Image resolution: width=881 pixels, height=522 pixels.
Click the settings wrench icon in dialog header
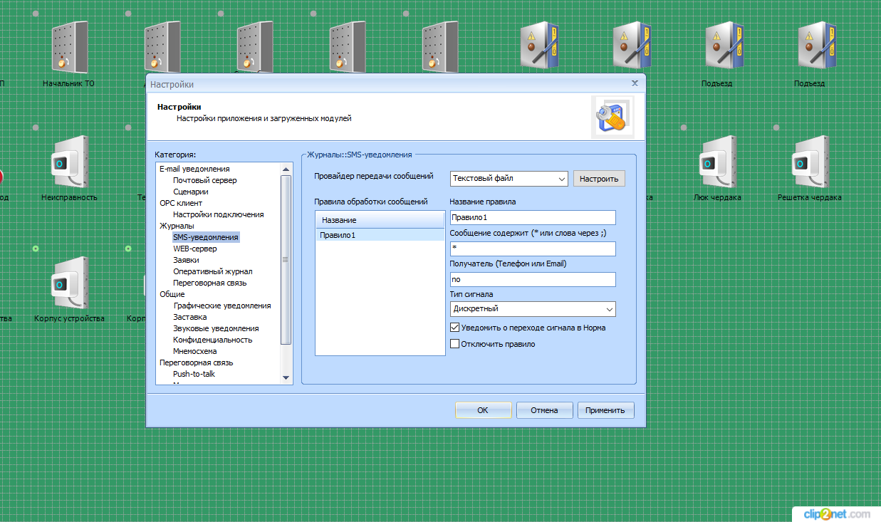pos(612,116)
